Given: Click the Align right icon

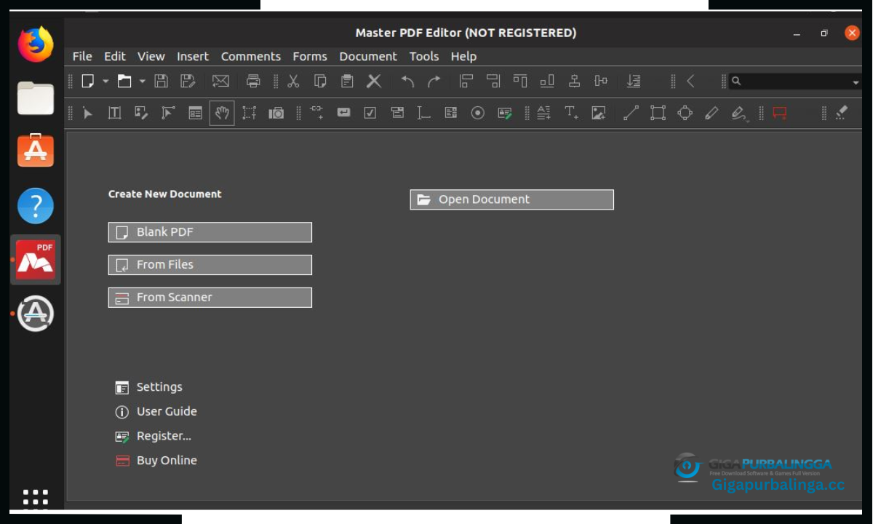Looking at the screenshot, I should click(493, 81).
